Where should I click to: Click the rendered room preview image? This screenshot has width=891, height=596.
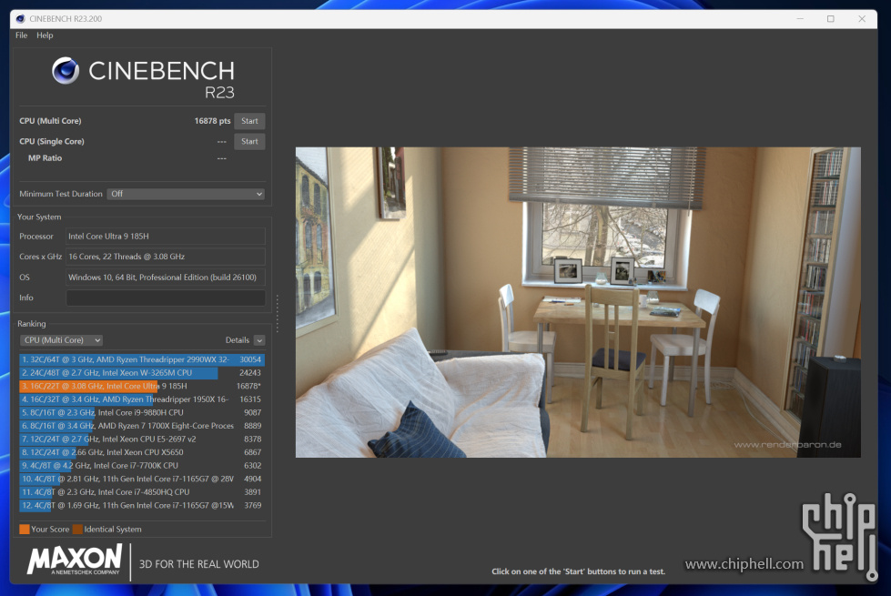click(578, 302)
